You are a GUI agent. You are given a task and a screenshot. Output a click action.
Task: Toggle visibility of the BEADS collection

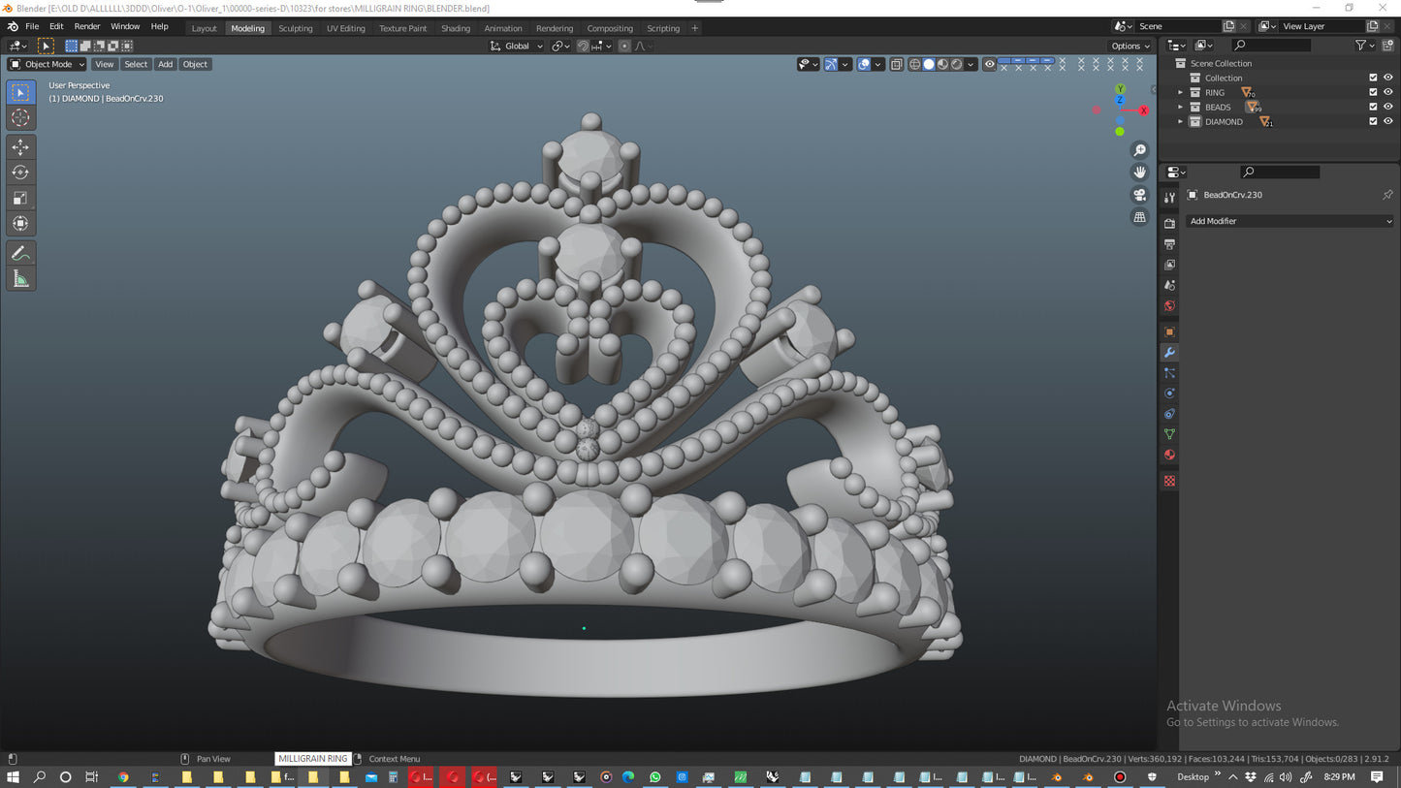tap(1387, 107)
